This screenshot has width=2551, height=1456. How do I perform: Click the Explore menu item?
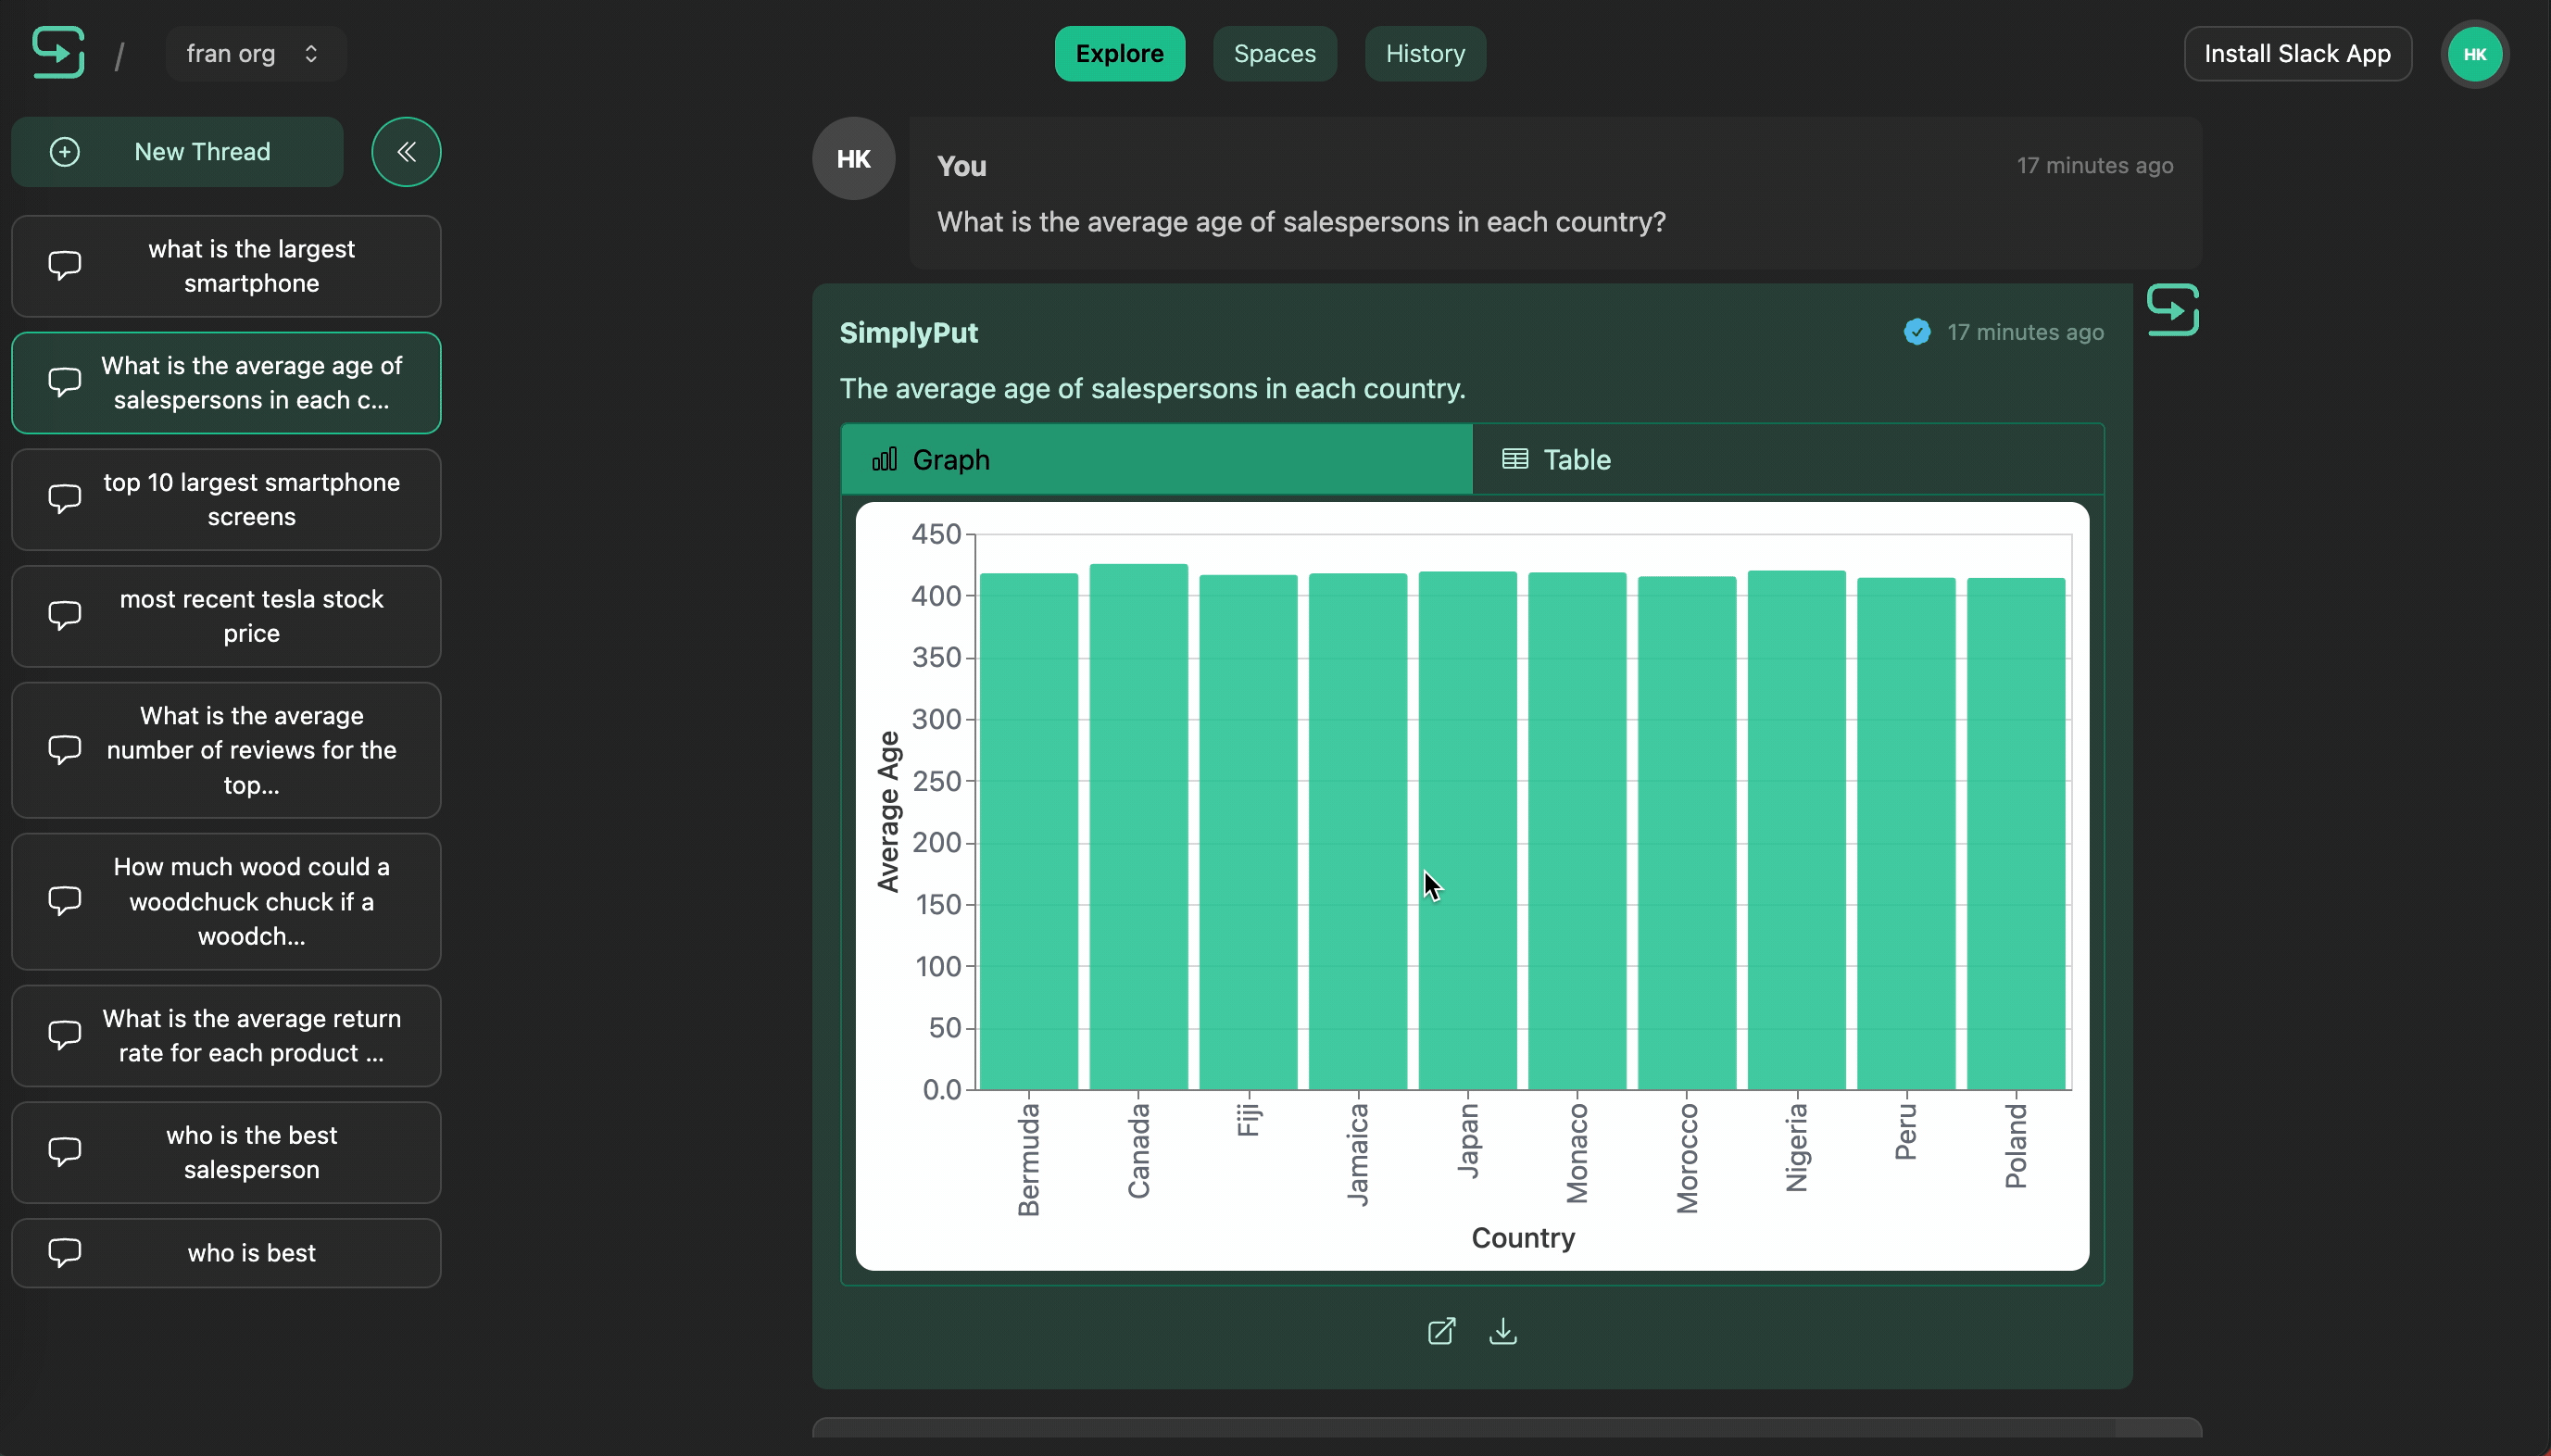tap(1120, 53)
